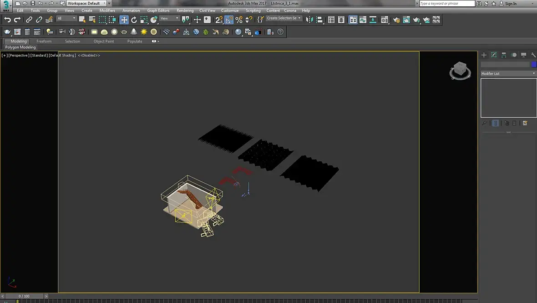Image resolution: width=537 pixels, height=303 pixels.
Task: Switch to the Freeform ribbon tab
Action: [x=44, y=41]
